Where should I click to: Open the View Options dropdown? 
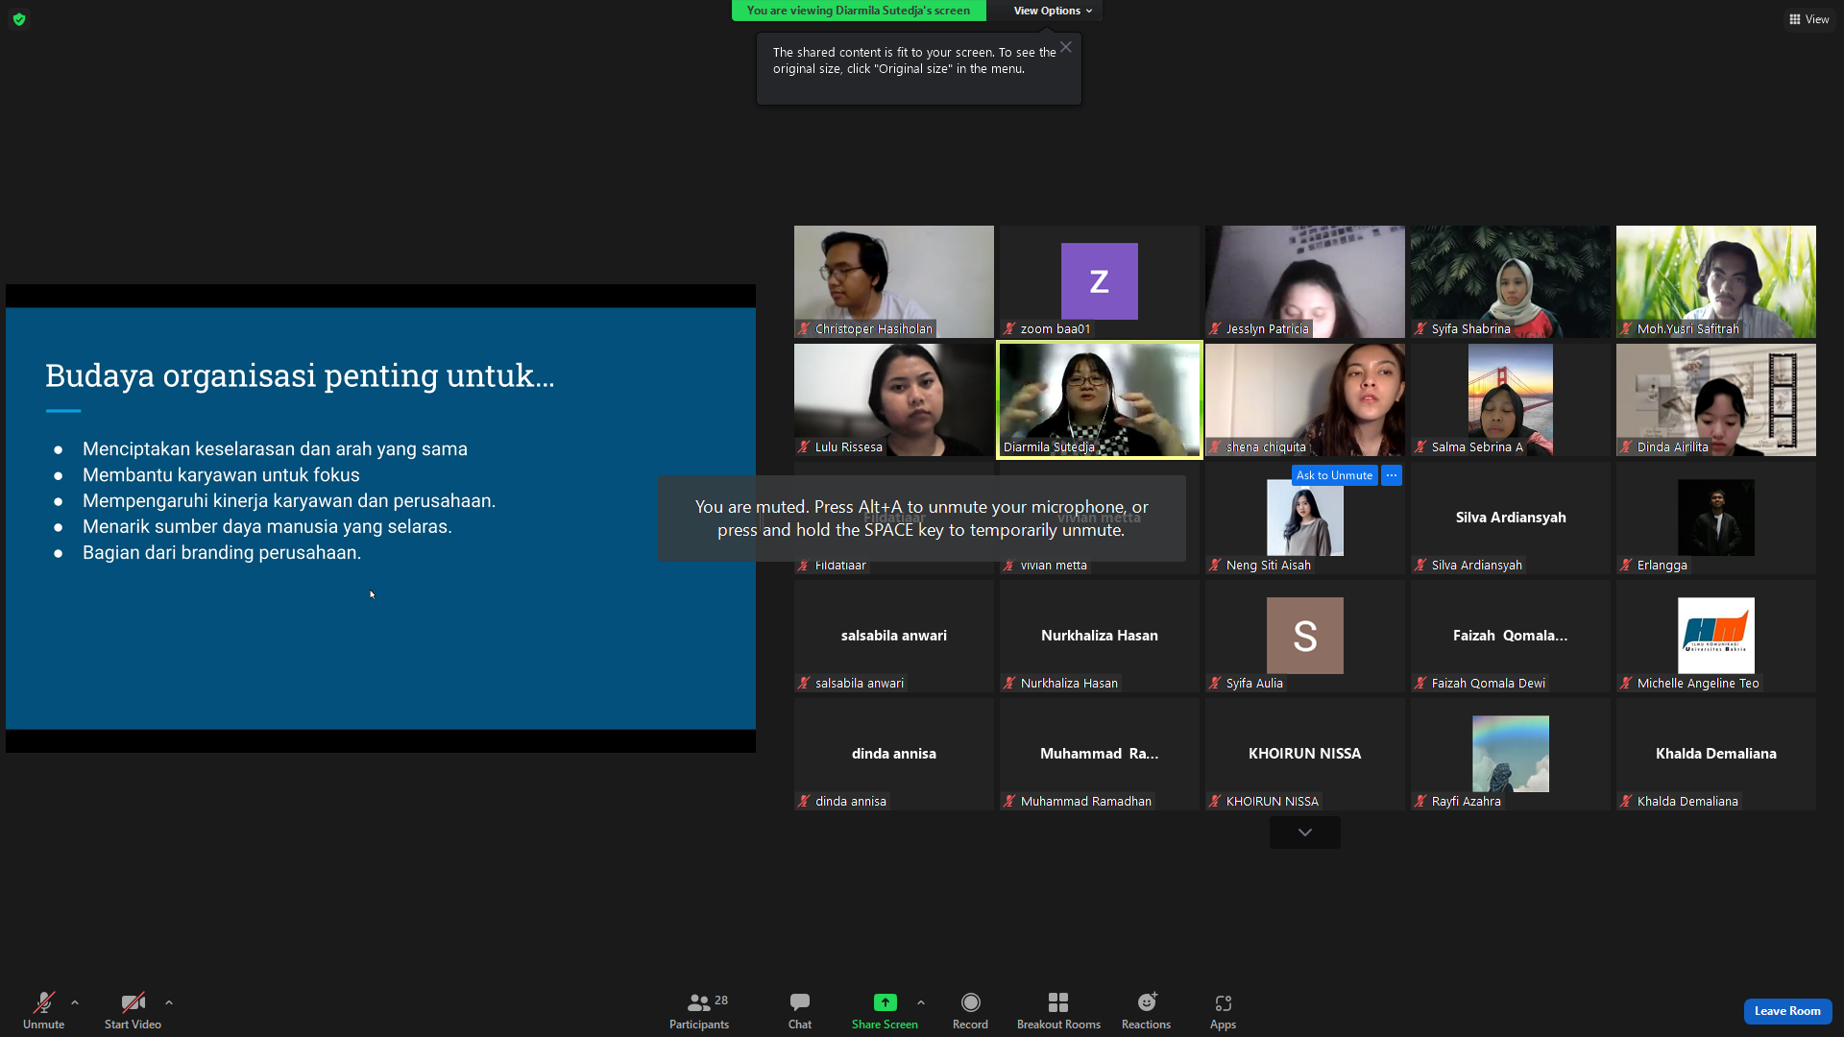(1053, 11)
